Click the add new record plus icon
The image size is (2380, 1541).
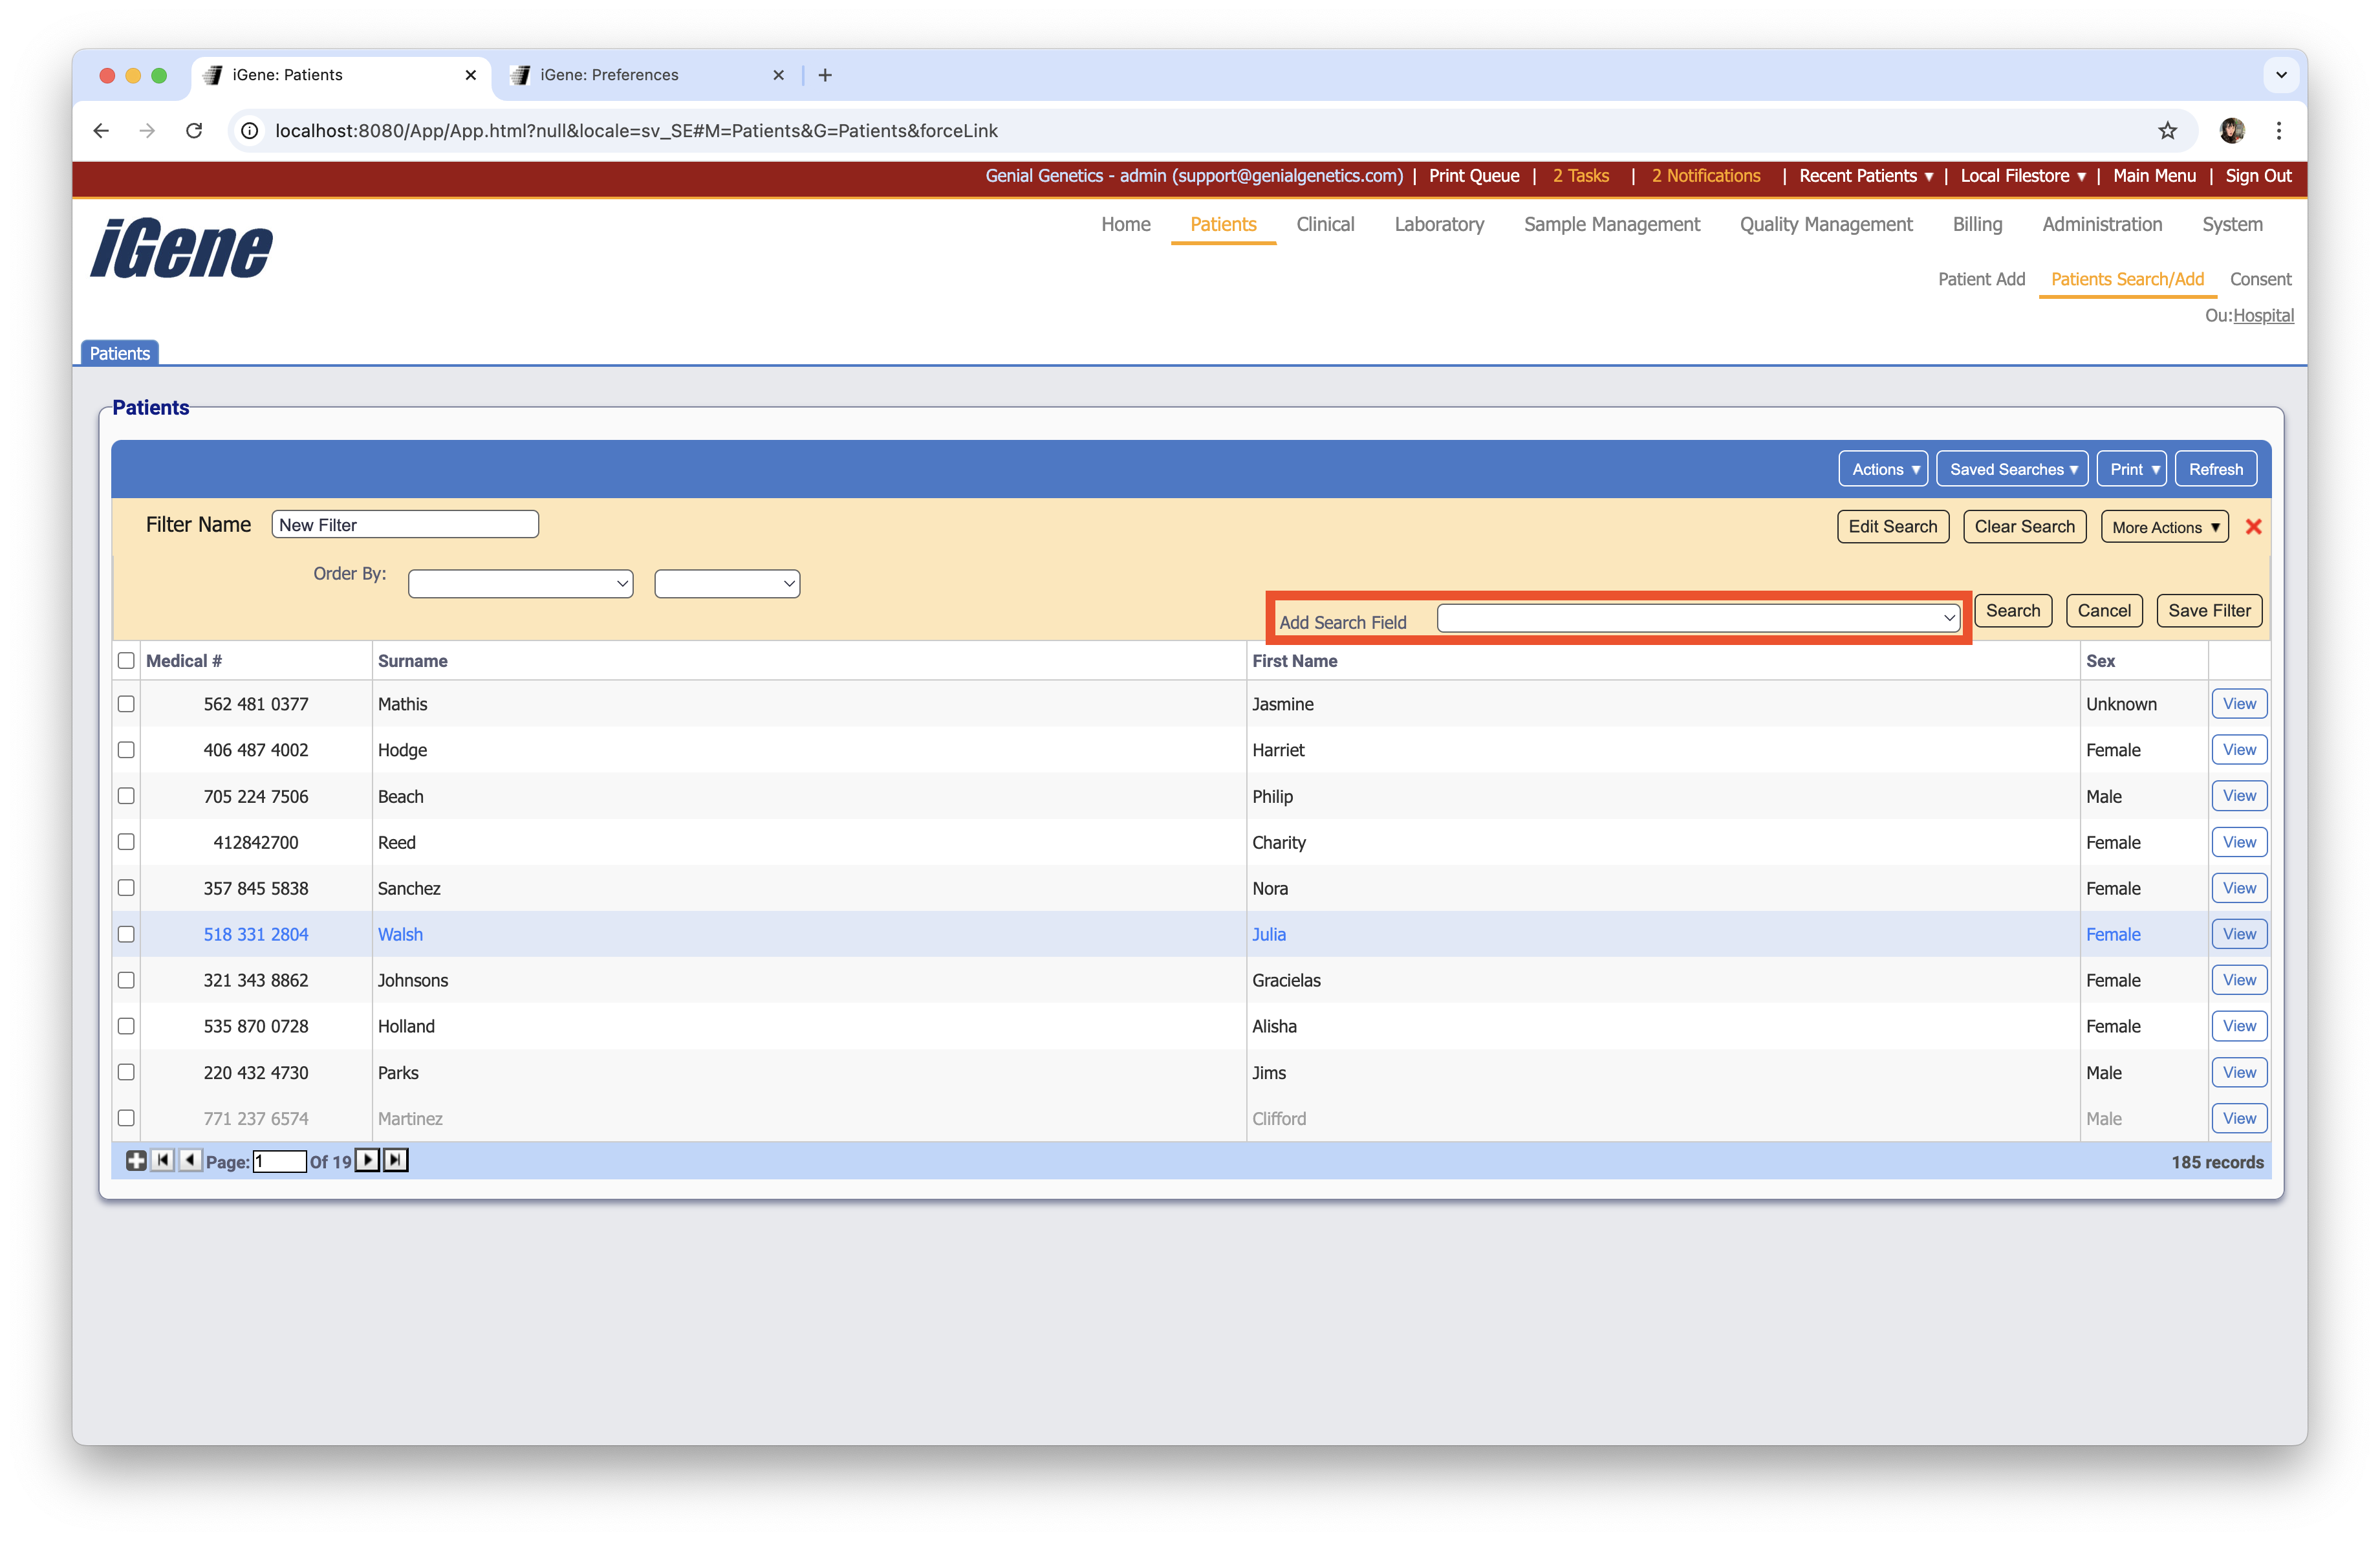tap(136, 1161)
